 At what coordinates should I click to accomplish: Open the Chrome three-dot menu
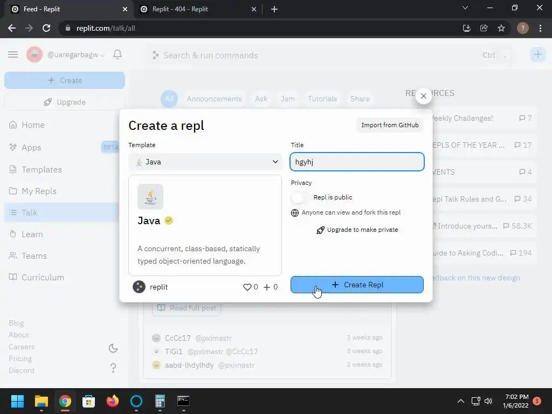tap(540, 28)
